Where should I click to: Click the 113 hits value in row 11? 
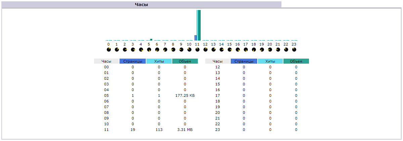pos(159,130)
